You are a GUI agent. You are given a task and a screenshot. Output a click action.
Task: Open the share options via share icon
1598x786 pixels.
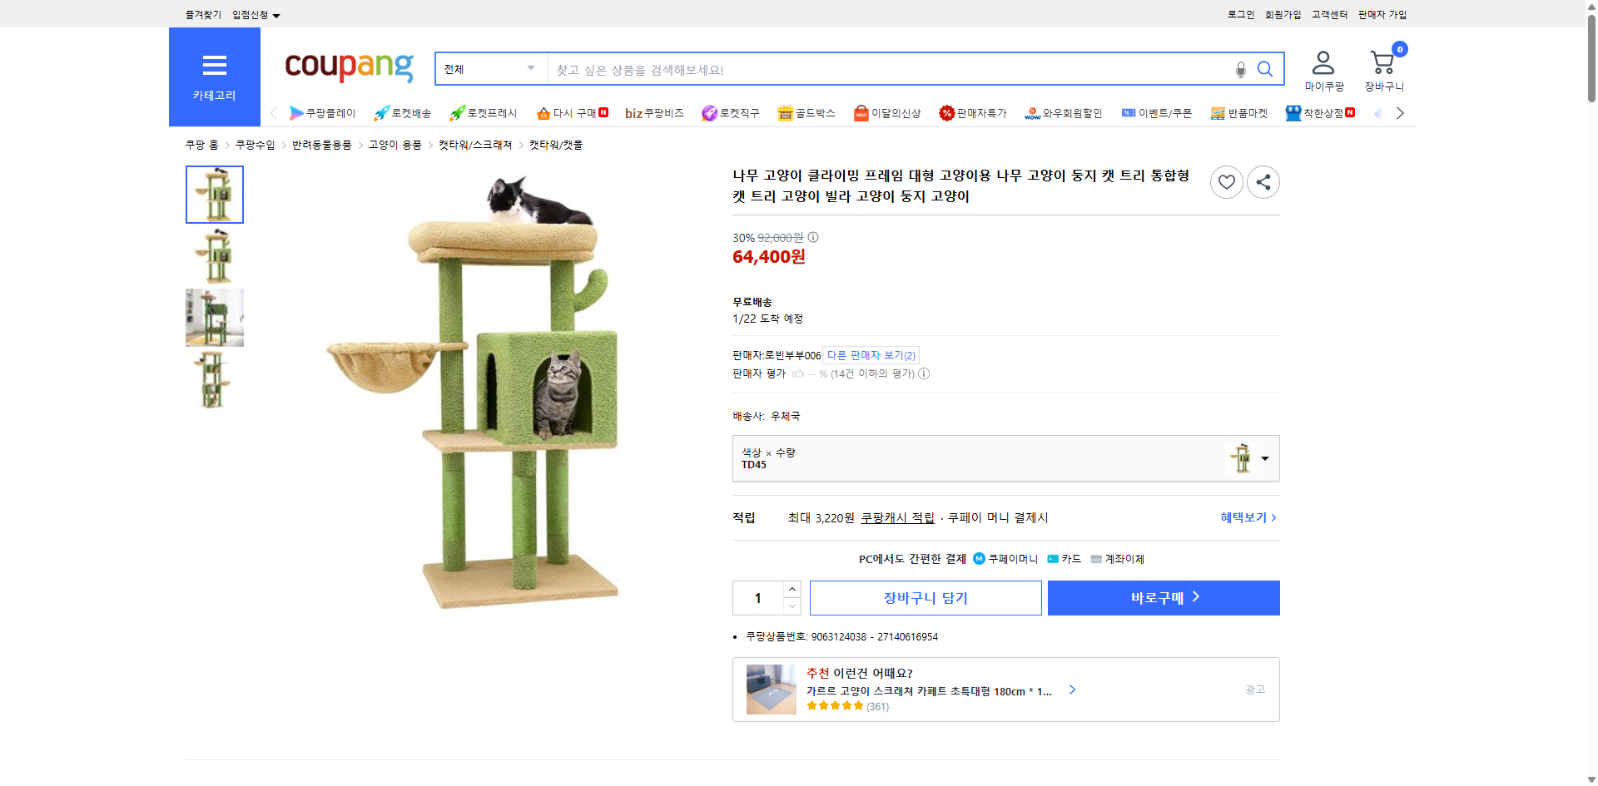1263,181
